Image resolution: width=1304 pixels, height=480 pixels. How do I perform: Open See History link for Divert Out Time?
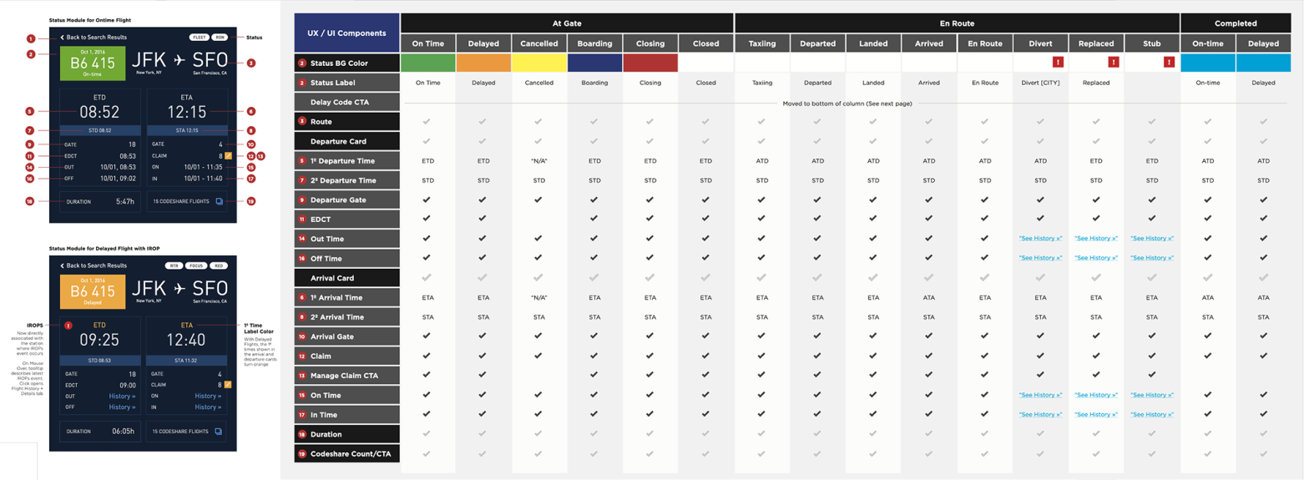[x=1040, y=239]
